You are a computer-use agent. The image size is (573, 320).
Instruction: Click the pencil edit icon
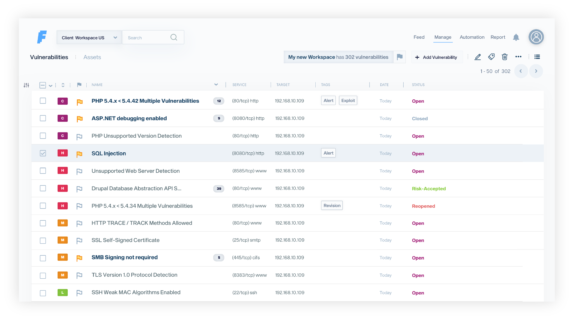coord(477,57)
